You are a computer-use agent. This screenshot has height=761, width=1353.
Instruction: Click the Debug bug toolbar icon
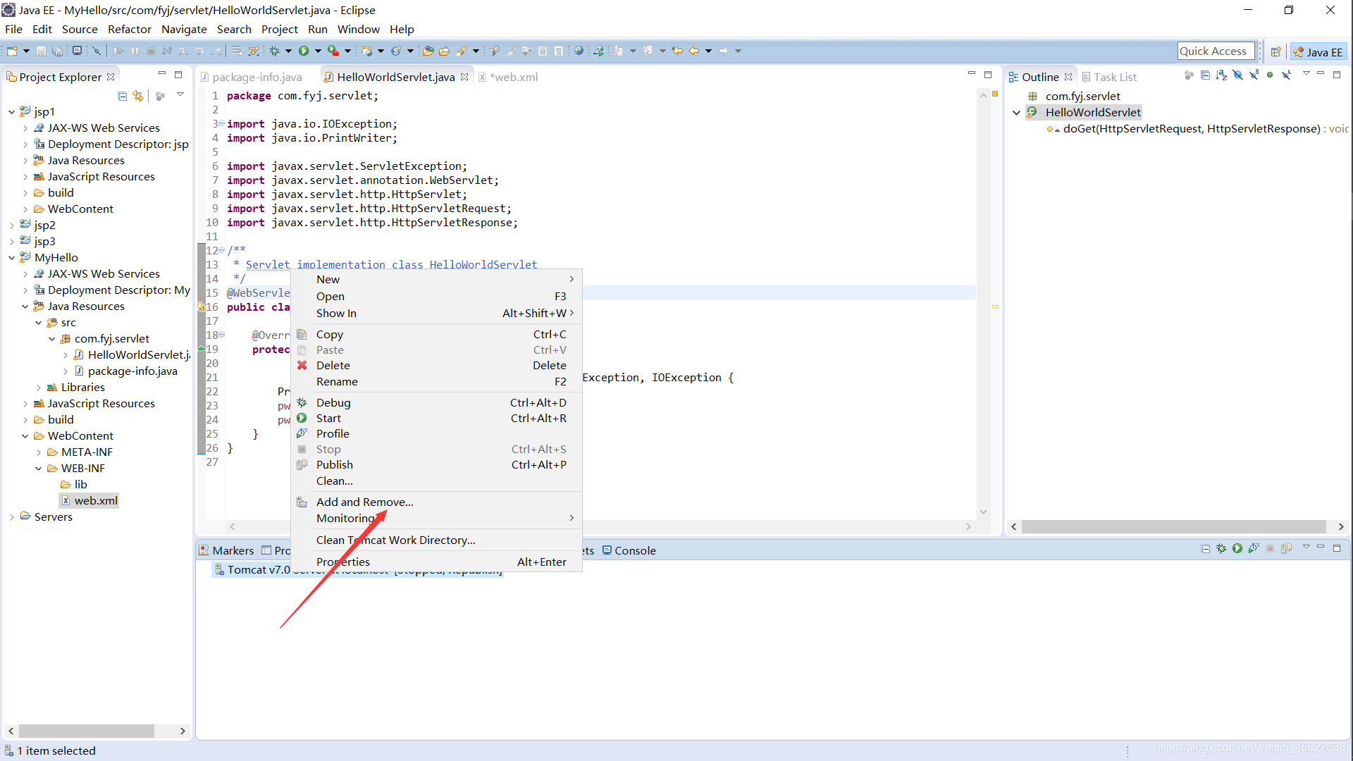point(275,51)
